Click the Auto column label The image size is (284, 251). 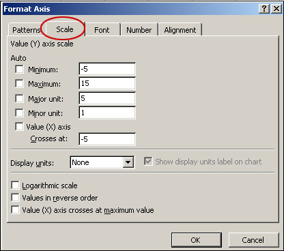click(18, 58)
